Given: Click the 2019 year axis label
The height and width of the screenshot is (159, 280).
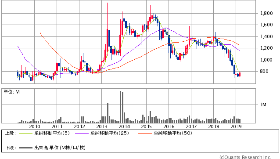Looking at the screenshot, I should 236,126.
